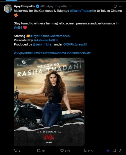The image size is (126, 155).
Task: Open the @VyjayanthiFilms mention
Action: (27, 53)
